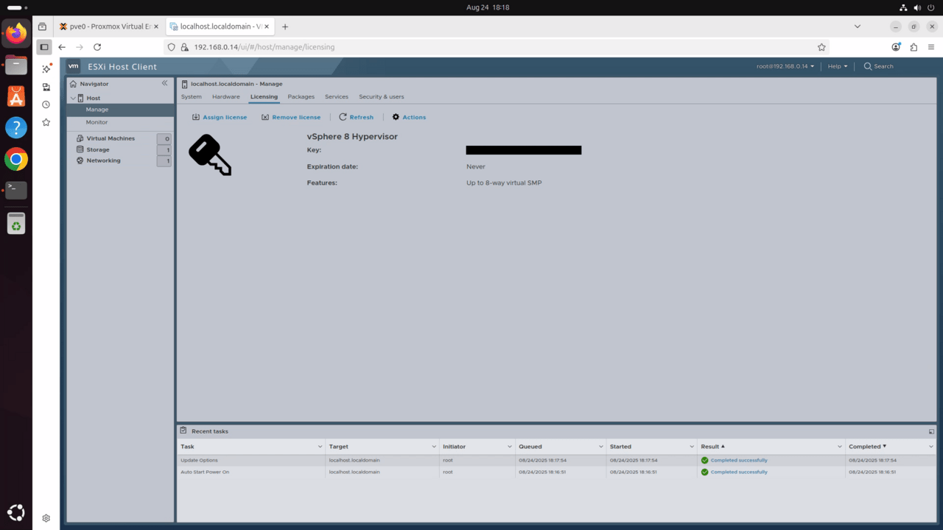Screen dimensions: 943x530
Task: Open the Result column dropdown arrow
Action: tap(840, 447)
